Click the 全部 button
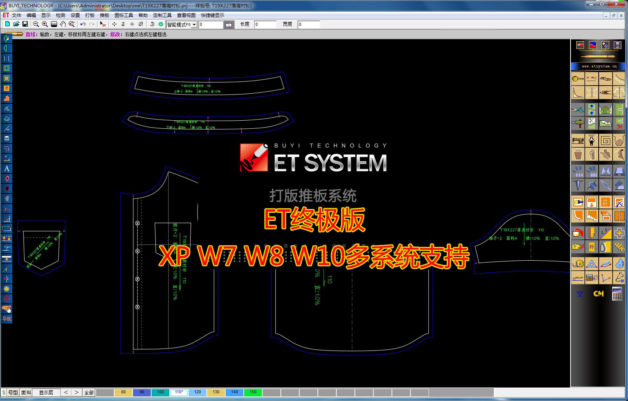628x401 pixels. tap(89, 393)
